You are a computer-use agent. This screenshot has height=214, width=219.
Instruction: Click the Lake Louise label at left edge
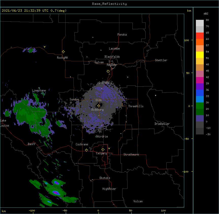click(5, 123)
